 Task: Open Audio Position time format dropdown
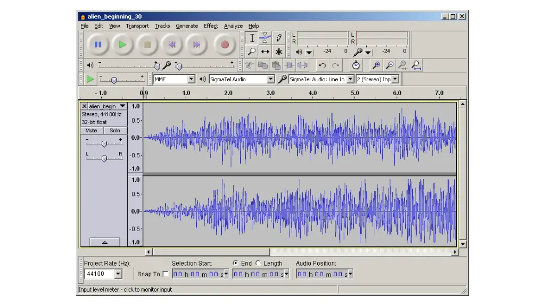(350, 274)
